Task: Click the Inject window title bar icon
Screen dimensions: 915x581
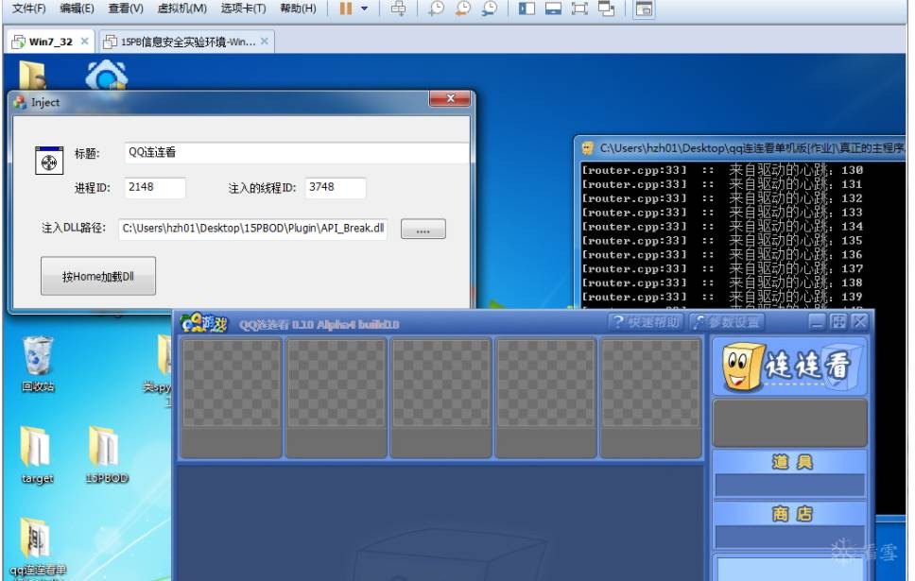Action: point(21,102)
